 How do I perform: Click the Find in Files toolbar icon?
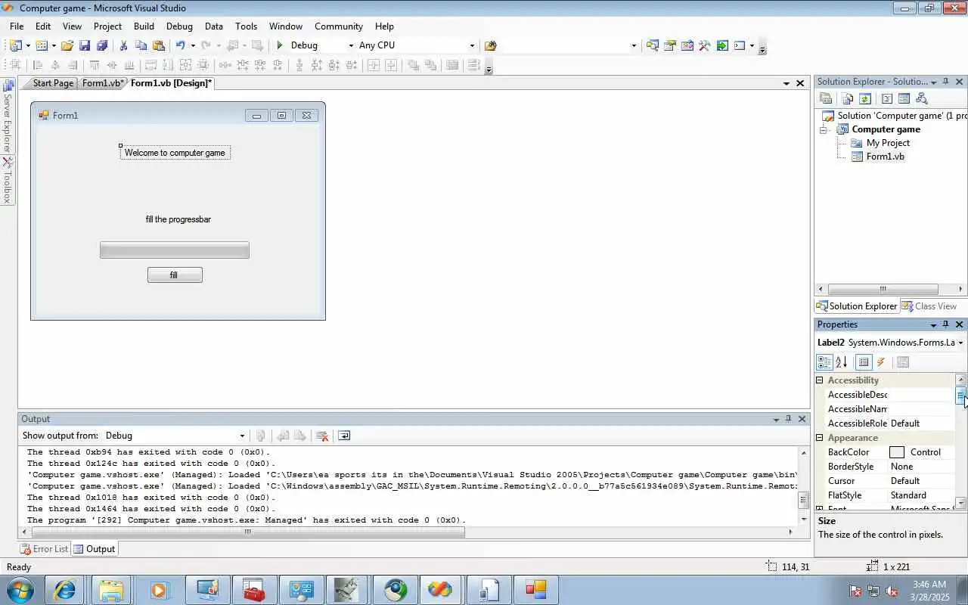point(490,45)
